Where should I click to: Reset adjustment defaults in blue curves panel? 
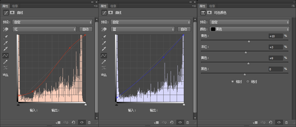pos(172,123)
